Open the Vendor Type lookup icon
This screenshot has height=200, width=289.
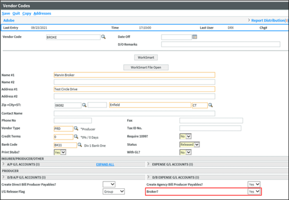coord(76,129)
